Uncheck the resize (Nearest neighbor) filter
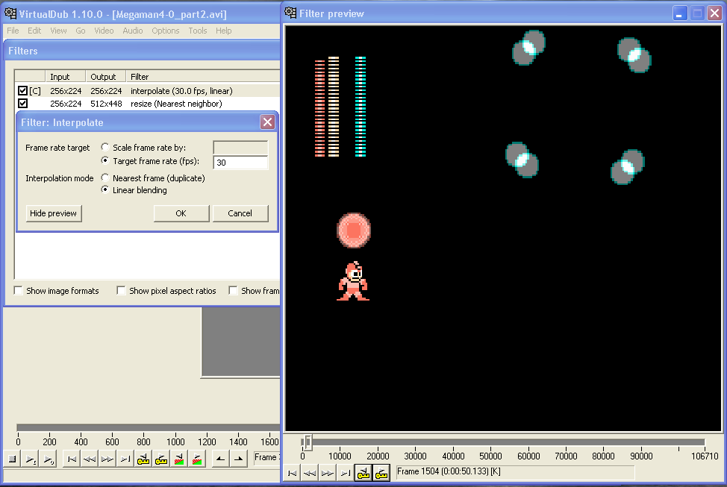The image size is (727, 487). pos(22,104)
